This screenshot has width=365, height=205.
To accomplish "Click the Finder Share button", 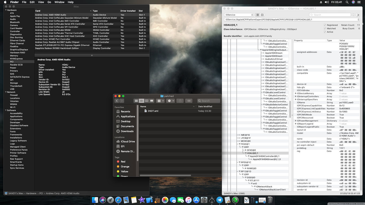I will (180, 101).
